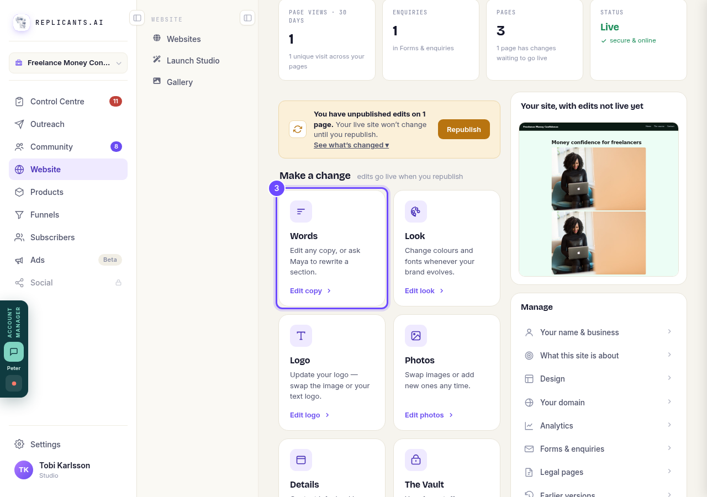Click The Vault lock icon
This screenshot has width=707, height=497.
416,460
